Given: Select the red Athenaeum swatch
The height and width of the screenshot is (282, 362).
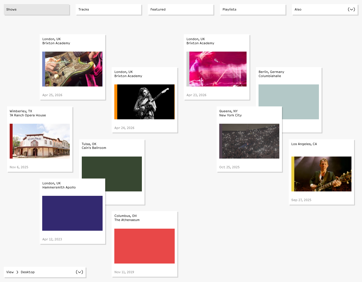Looking at the screenshot, I should click(145, 246).
